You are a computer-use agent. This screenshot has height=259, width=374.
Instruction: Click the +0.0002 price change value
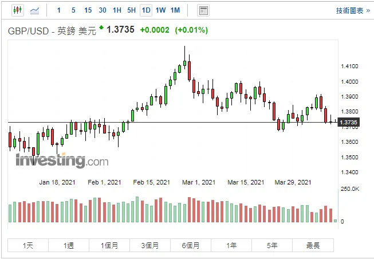pyautogui.click(x=155, y=30)
